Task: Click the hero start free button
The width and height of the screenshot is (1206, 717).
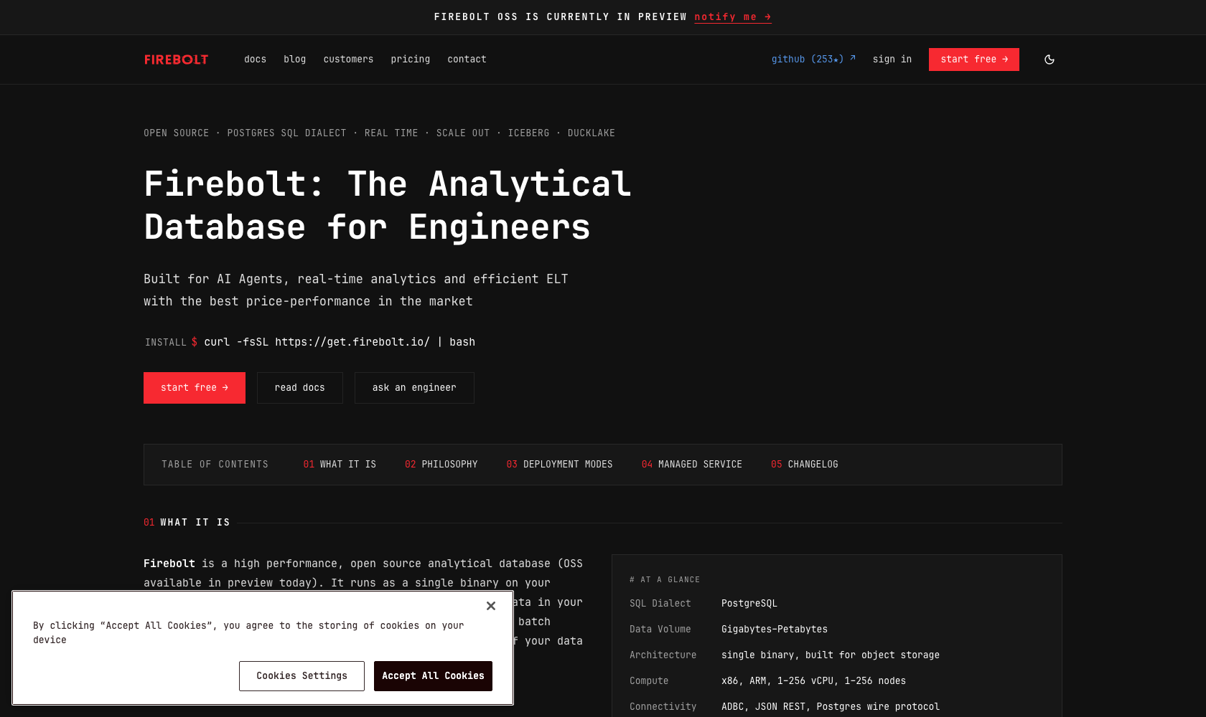Action: pyautogui.click(x=195, y=388)
